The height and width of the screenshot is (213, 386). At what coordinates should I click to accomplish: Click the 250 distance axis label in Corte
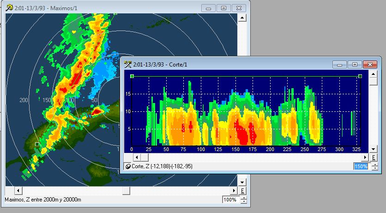tap(305, 149)
